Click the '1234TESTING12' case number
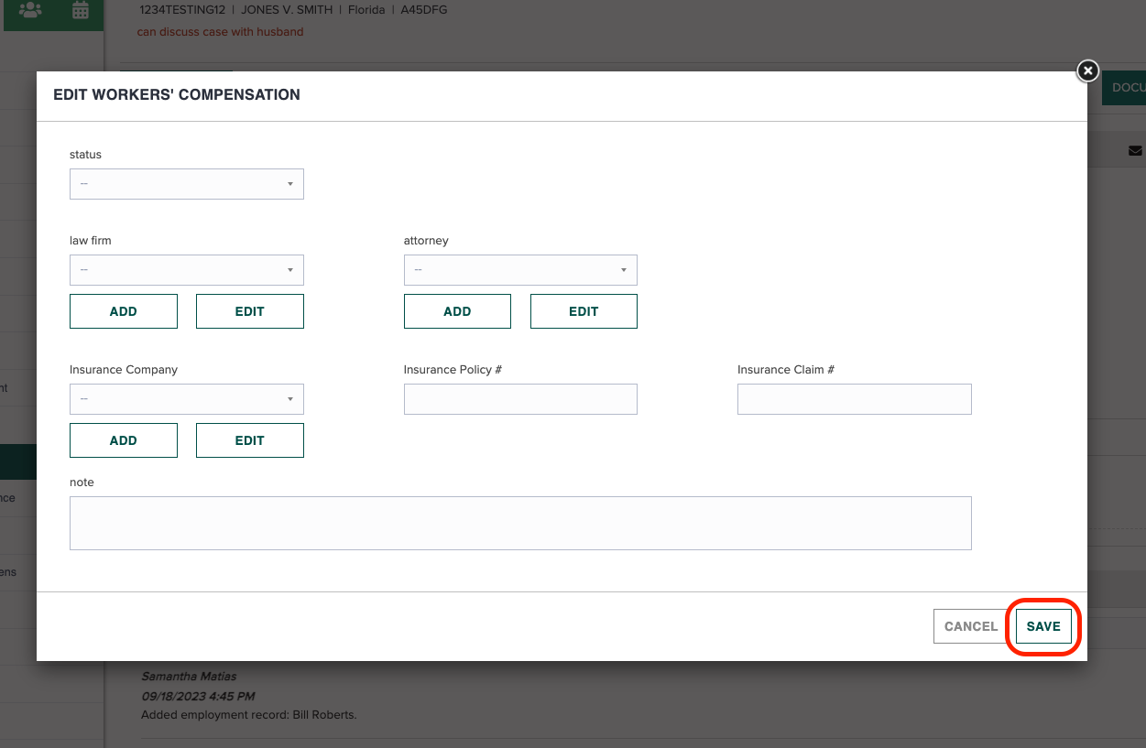Screen dimensions: 1146x748 [x=182, y=10]
